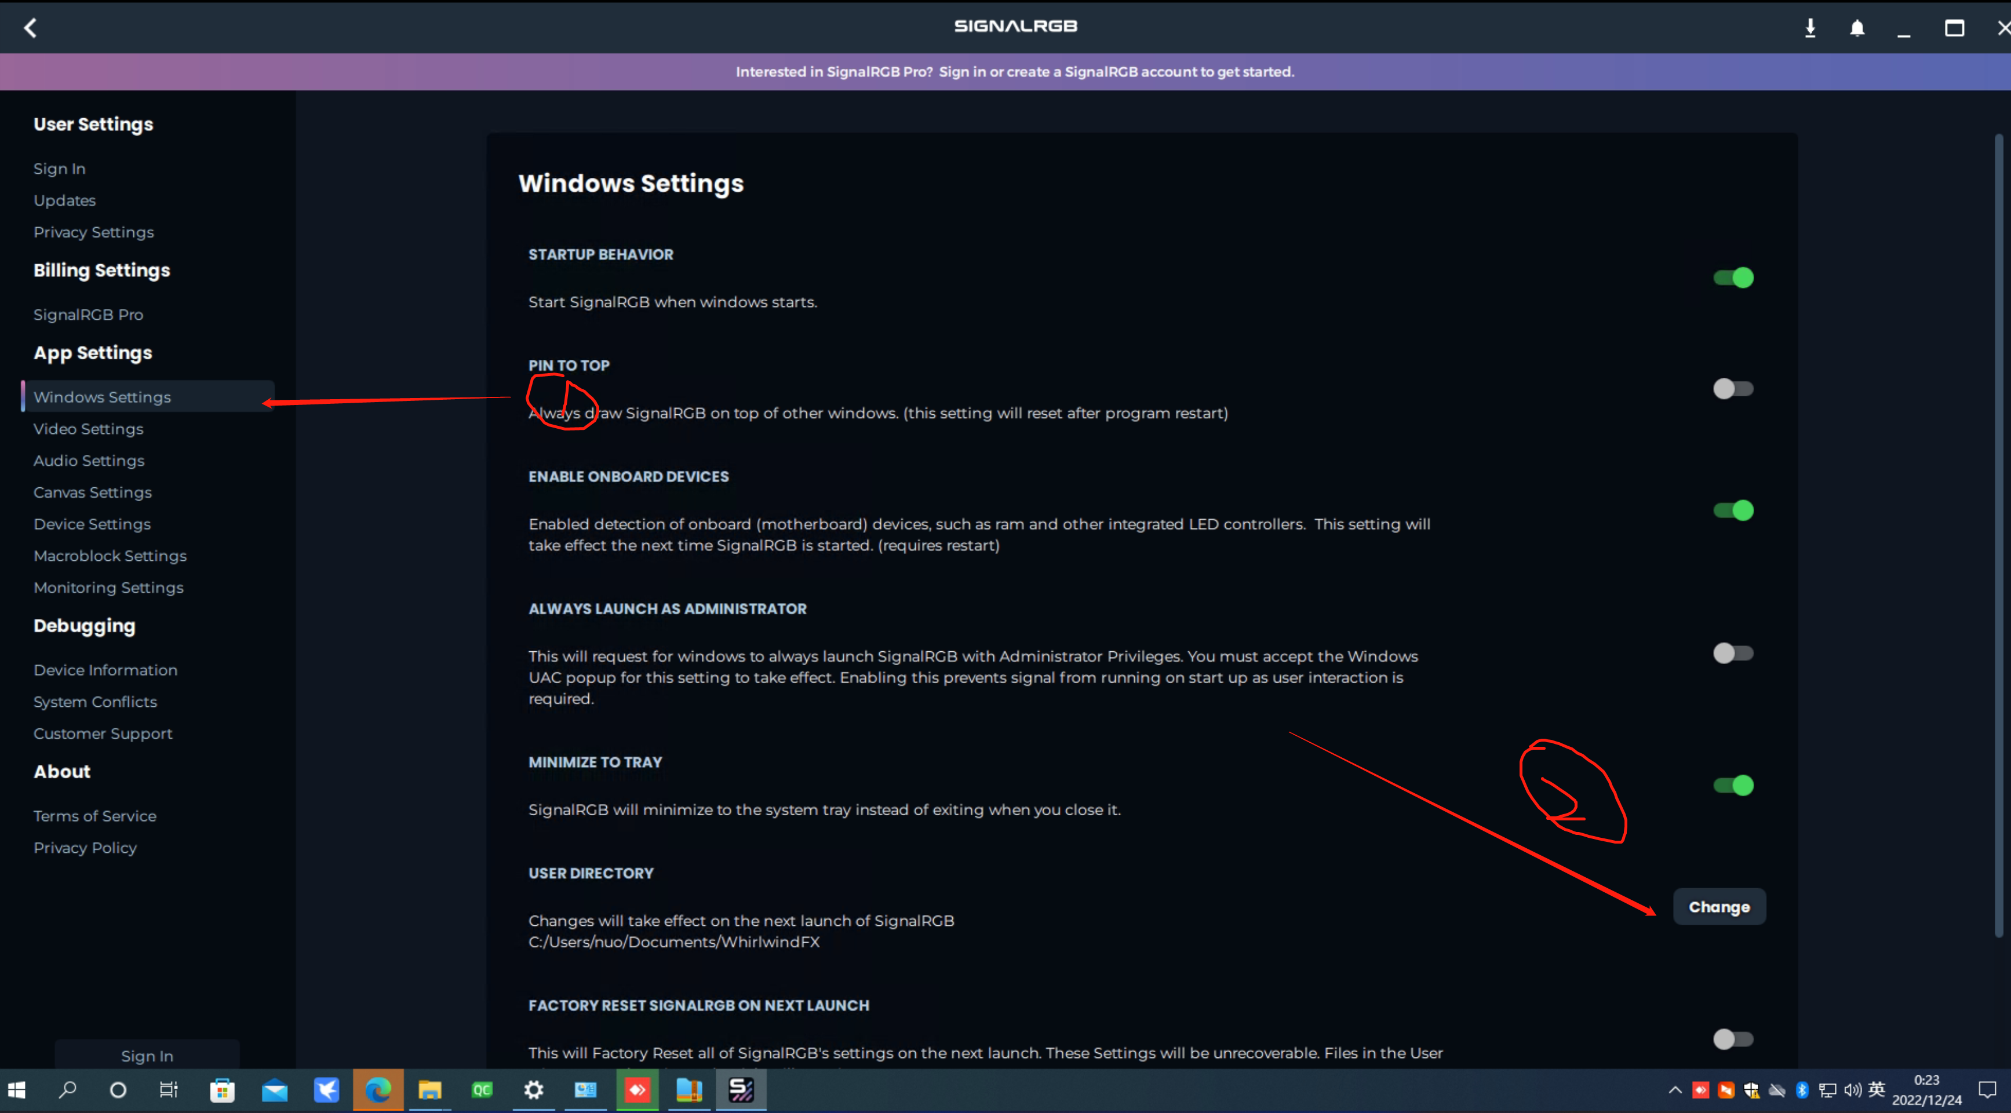The width and height of the screenshot is (2011, 1113).
Task: Switch to SignalRGB taskbar icon
Action: (741, 1090)
